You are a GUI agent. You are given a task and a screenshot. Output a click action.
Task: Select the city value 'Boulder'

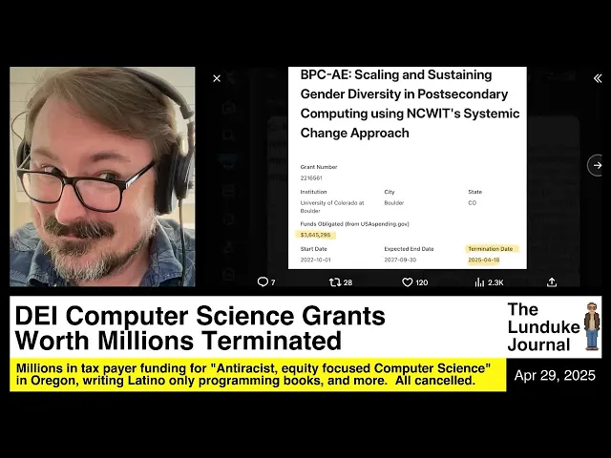pos(394,203)
